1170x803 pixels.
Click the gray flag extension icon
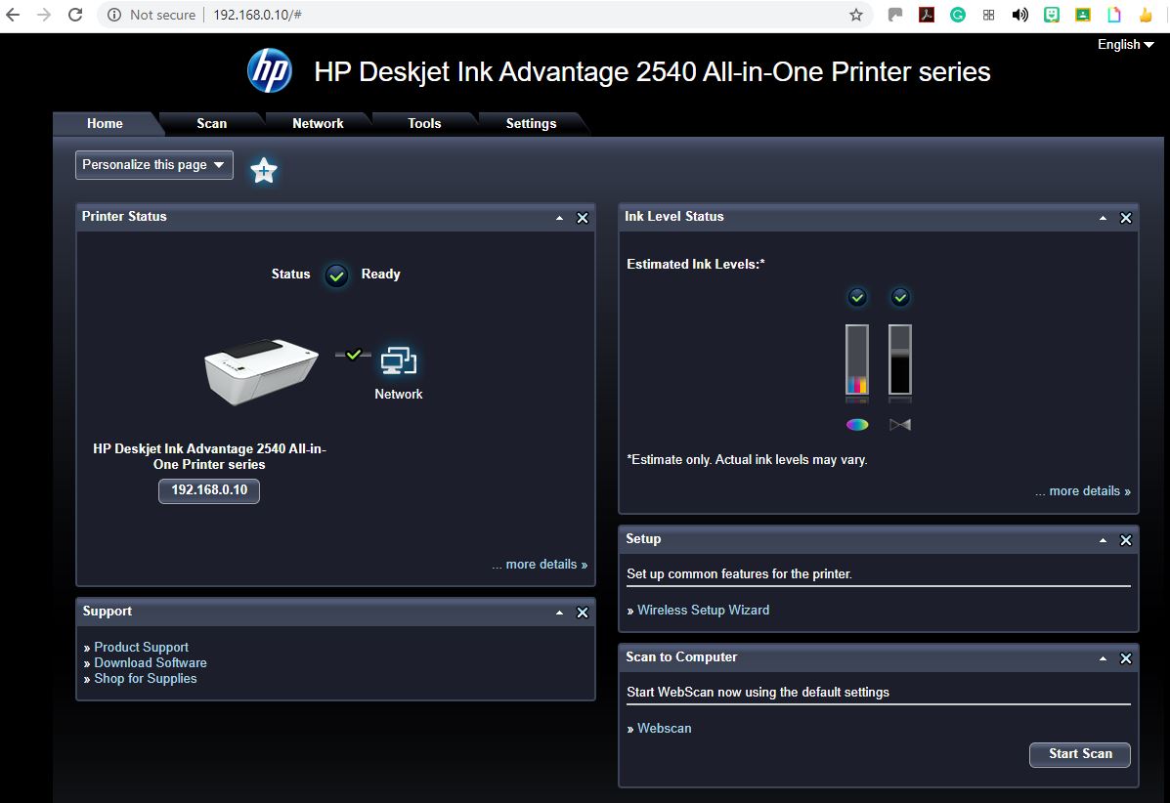(x=895, y=15)
